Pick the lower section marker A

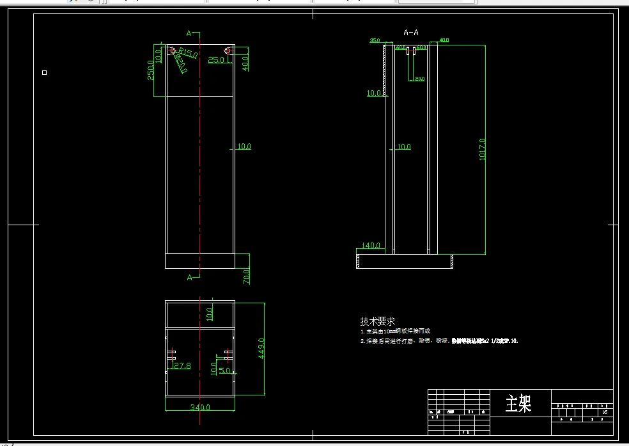tap(190, 278)
